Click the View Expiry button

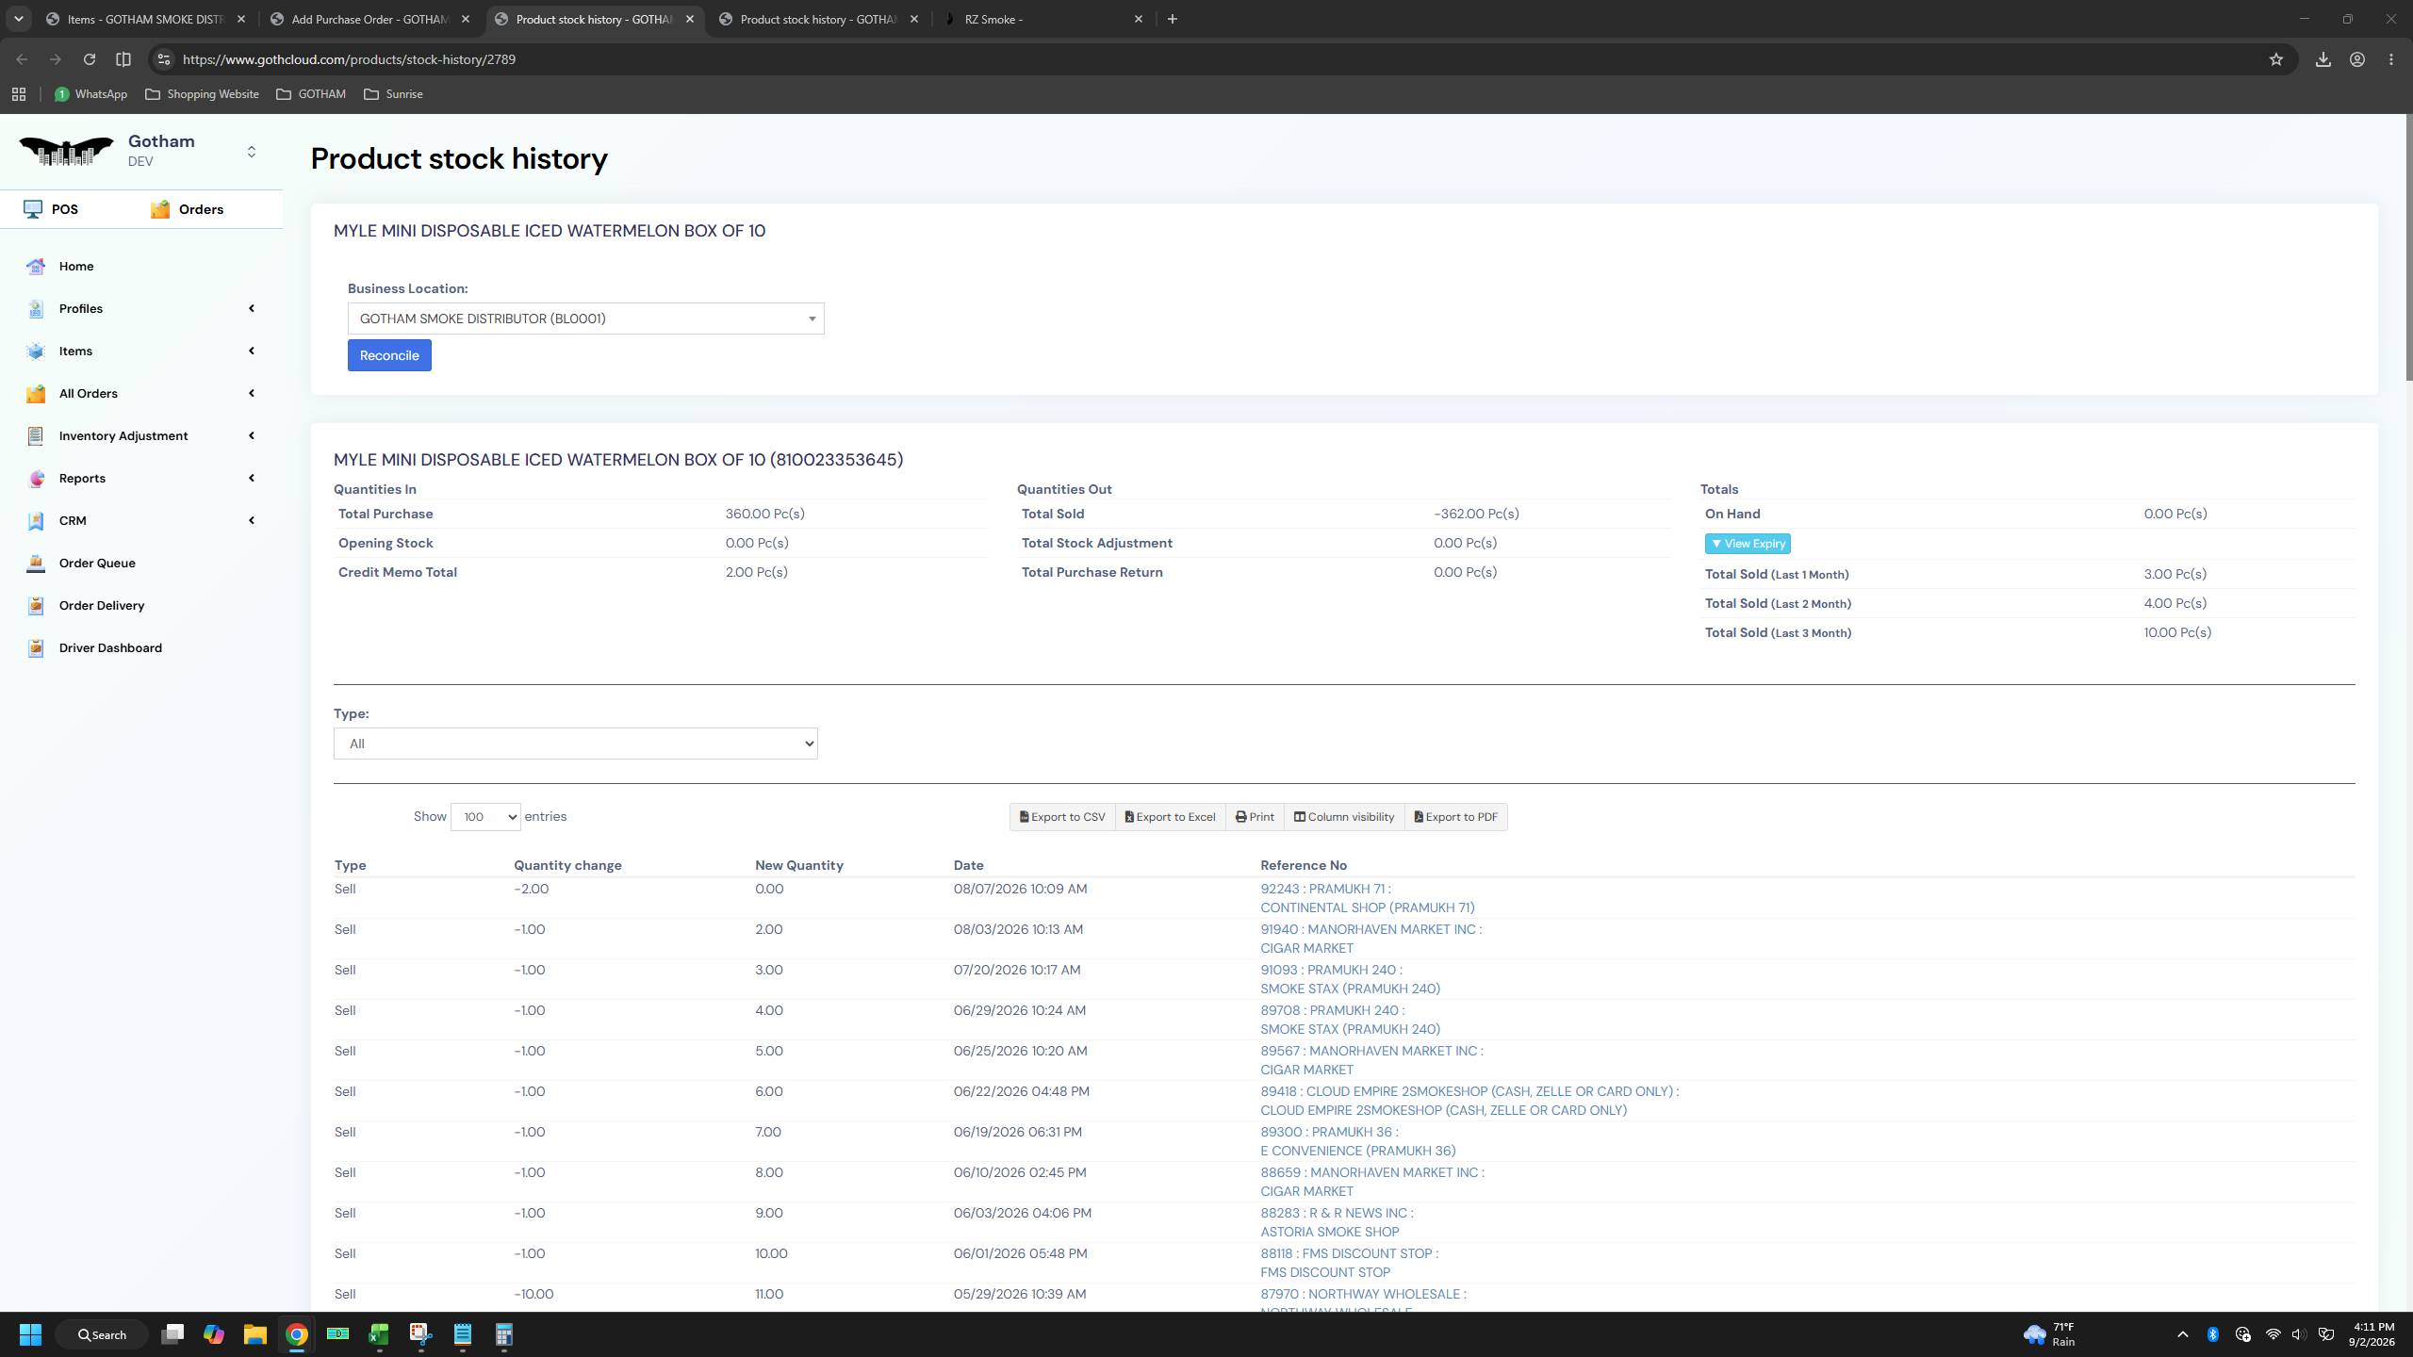click(1748, 544)
